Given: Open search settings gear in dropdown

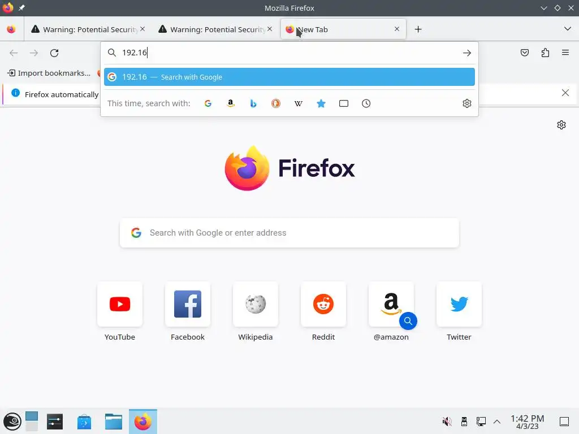Looking at the screenshot, I should pos(466,103).
